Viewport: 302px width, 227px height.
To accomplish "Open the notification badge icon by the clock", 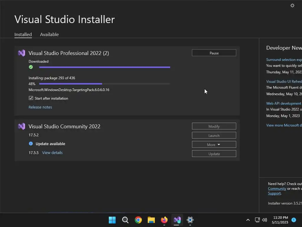I will point(294,220).
